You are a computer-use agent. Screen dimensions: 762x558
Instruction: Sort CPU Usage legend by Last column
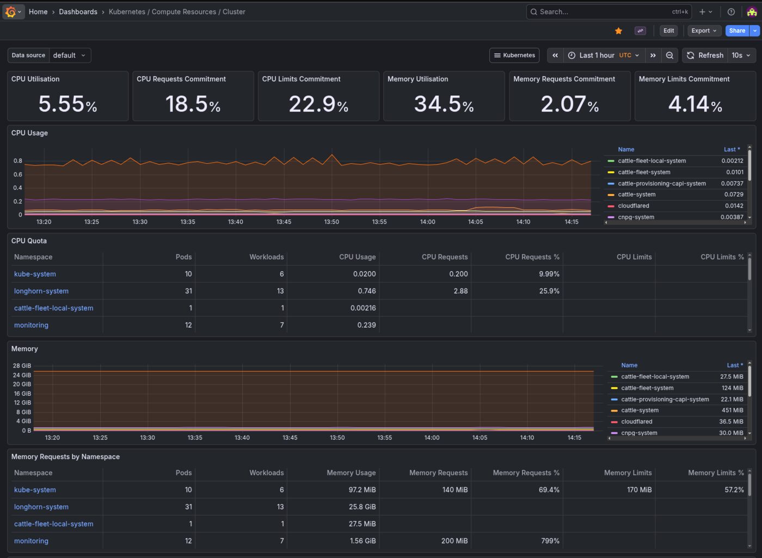point(732,150)
